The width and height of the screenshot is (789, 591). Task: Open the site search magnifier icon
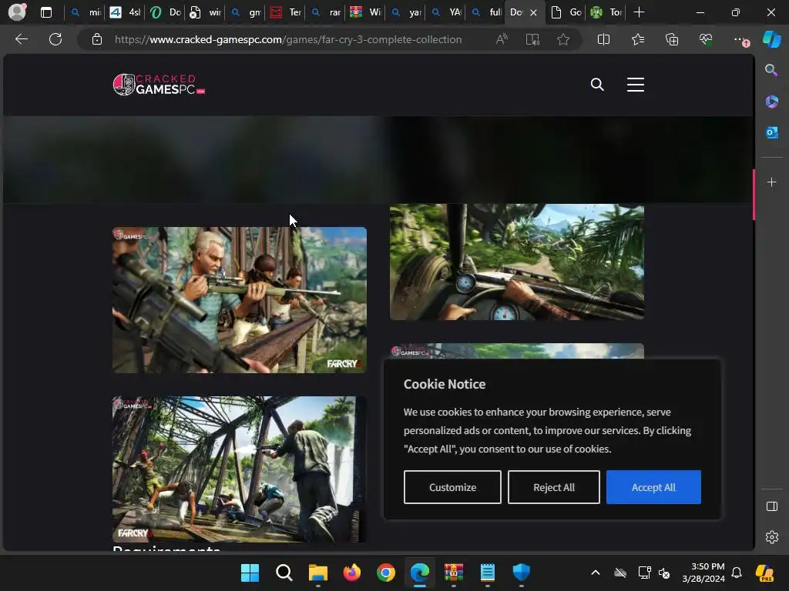pyautogui.click(x=597, y=85)
